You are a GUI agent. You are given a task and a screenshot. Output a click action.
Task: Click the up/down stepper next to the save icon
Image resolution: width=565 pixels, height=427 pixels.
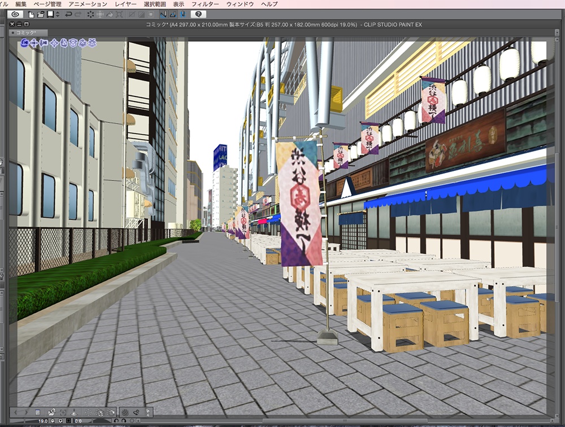(x=56, y=16)
